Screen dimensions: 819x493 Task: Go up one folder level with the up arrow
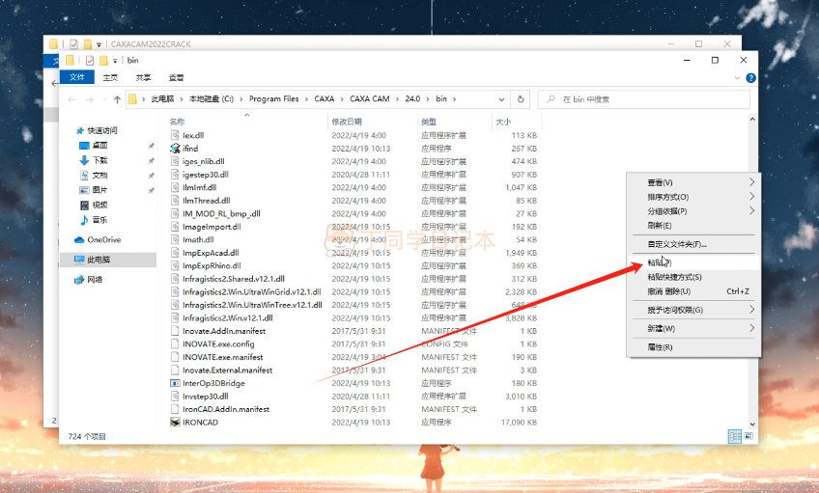pyautogui.click(x=117, y=99)
